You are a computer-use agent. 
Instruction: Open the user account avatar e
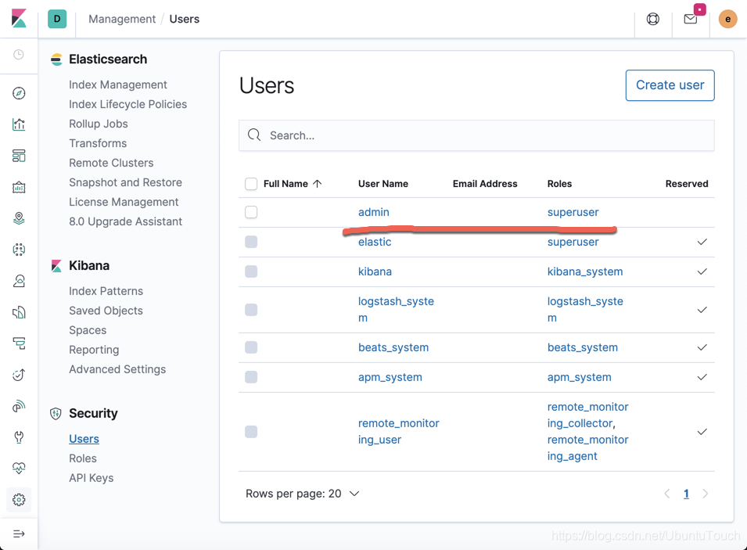(x=727, y=19)
